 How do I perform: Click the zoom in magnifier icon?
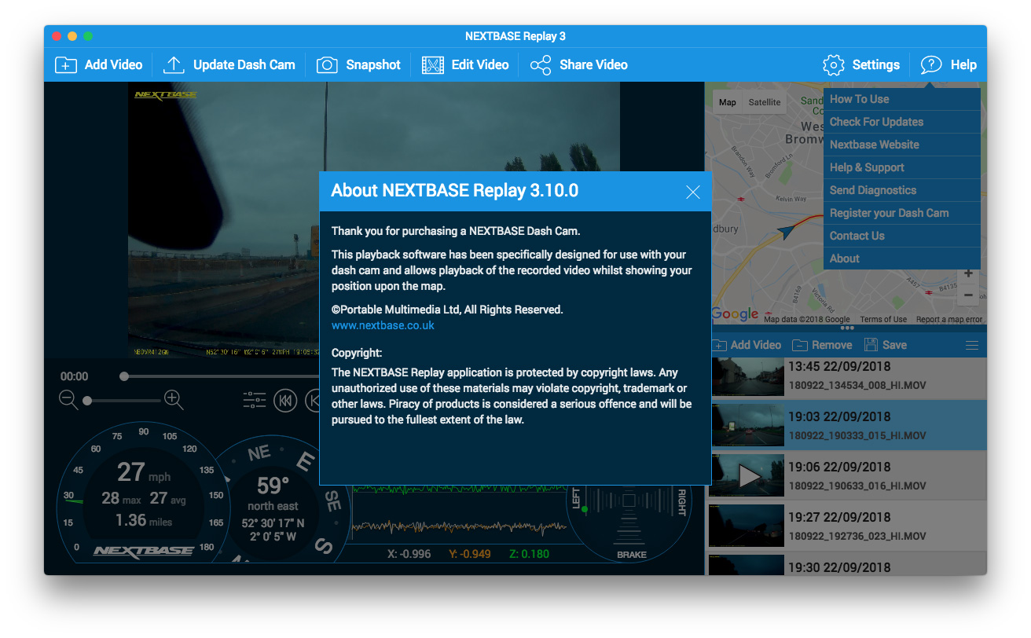(x=174, y=400)
